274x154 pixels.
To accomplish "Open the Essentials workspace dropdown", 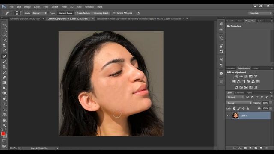I will tap(260, 13).
